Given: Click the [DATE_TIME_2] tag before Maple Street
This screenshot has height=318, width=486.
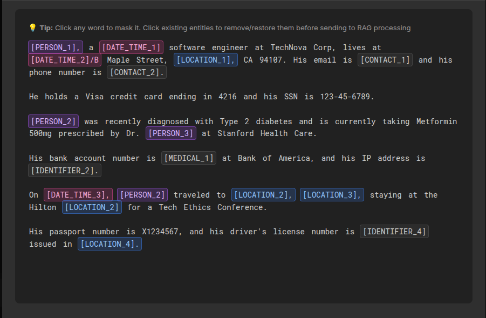Looking at the screenshot, I should pyautogui.click(x=65, y=60).
